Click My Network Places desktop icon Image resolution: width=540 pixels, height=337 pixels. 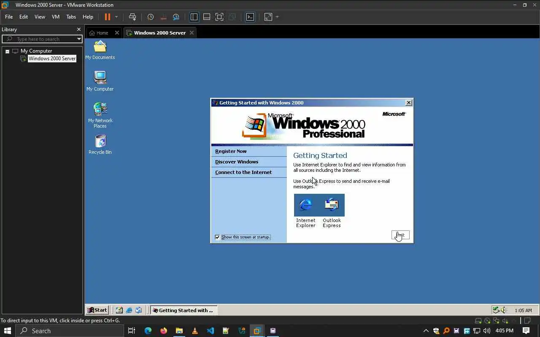100,115
